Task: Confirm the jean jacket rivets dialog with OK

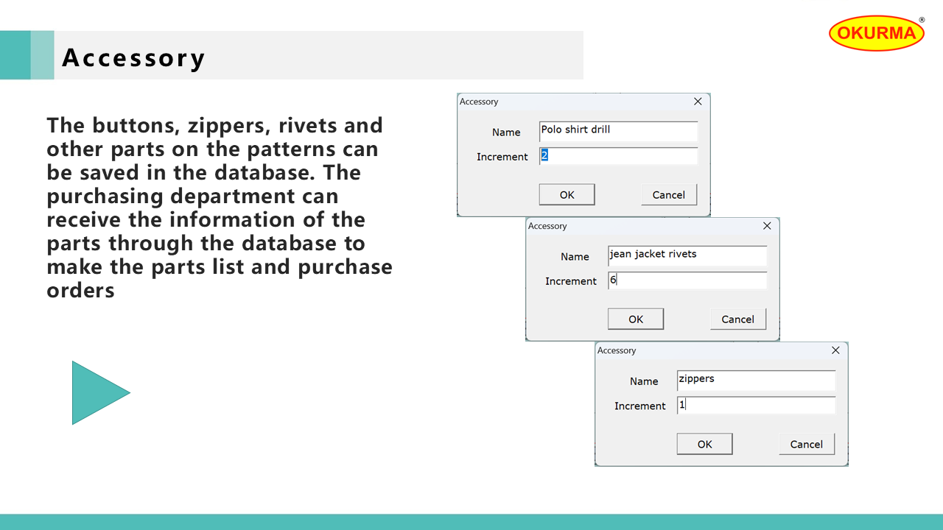Action: 635,319
